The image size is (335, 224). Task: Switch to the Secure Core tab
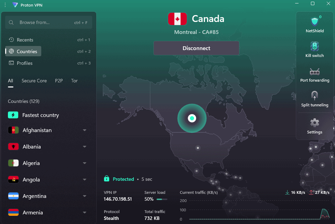tap(34, 81)
